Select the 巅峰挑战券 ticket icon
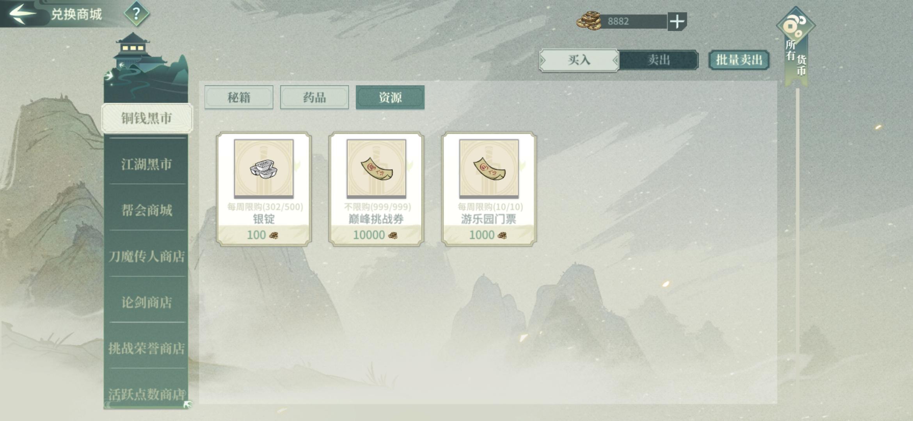The width and height of the screenshot is (913, 421). pyautogui.click(x=377, y=168)
